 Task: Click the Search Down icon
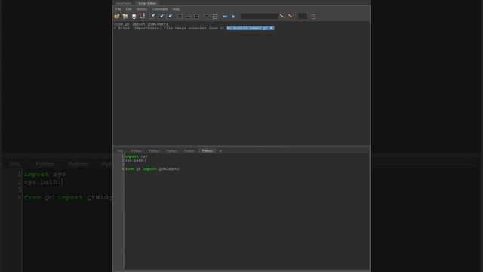281,16
